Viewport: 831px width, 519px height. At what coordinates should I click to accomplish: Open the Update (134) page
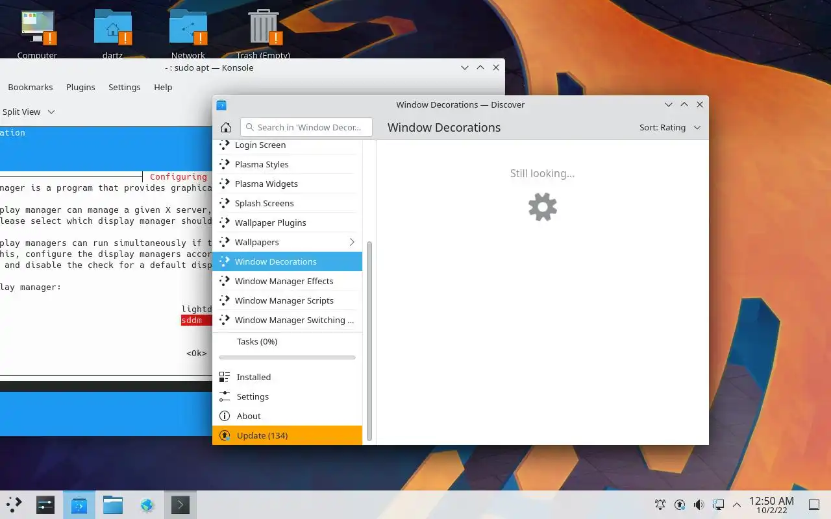pos(287,435)
